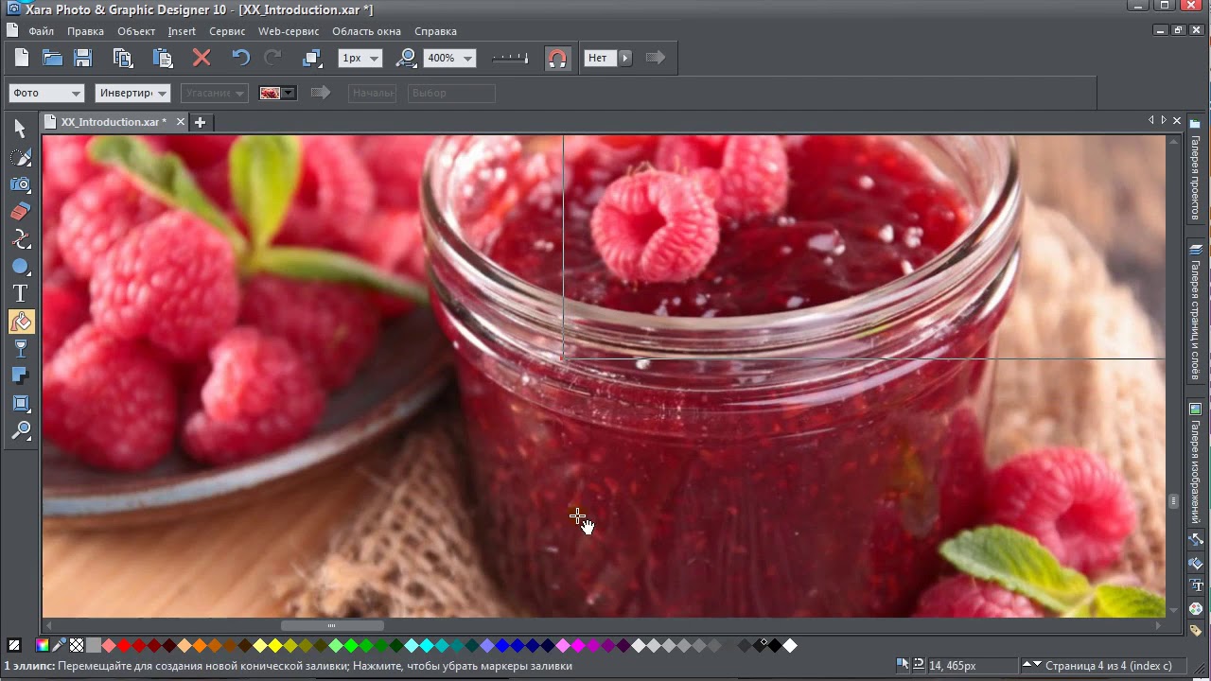The image size is (1211, 681).
Task: Close the XX_Introduction.xar tab
Action: tap(181, 122)
